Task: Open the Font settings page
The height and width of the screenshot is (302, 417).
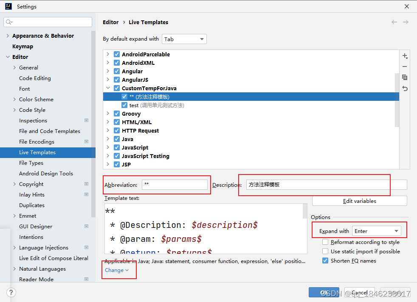Action: [25, 89]
